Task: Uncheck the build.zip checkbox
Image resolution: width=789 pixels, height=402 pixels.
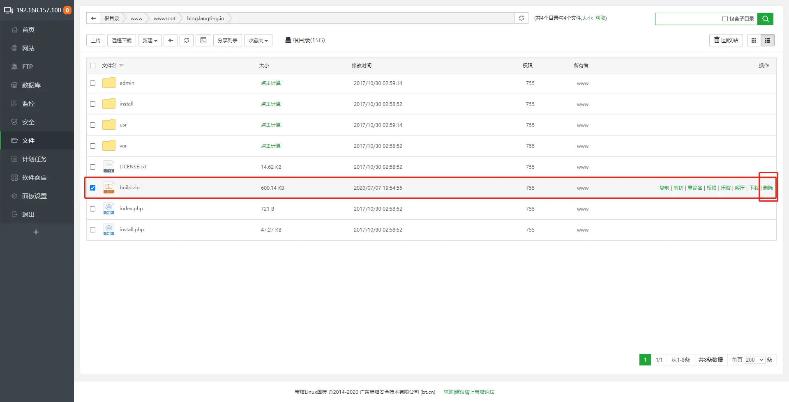Action: click(93, 188)
